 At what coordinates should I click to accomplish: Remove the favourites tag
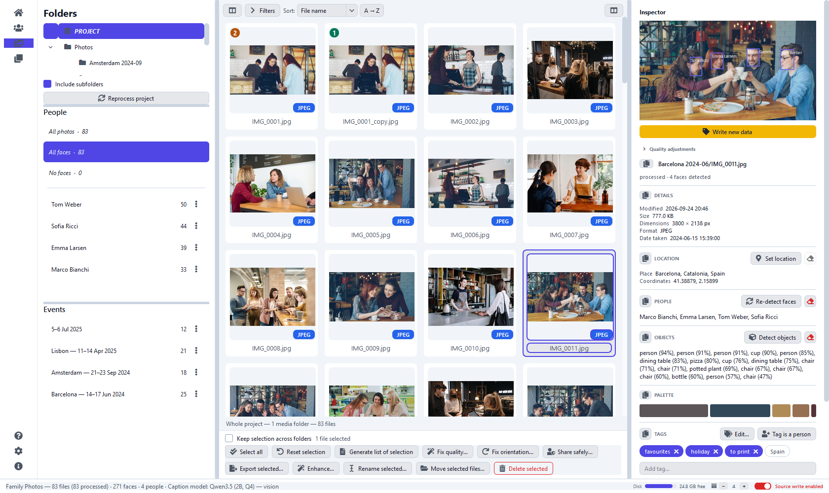(676, 452)
